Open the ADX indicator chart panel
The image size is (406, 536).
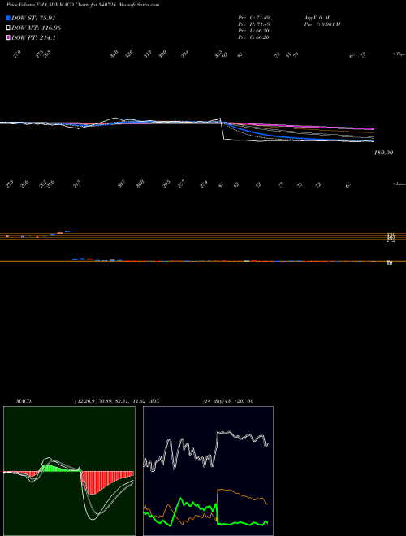click(208, 471)
